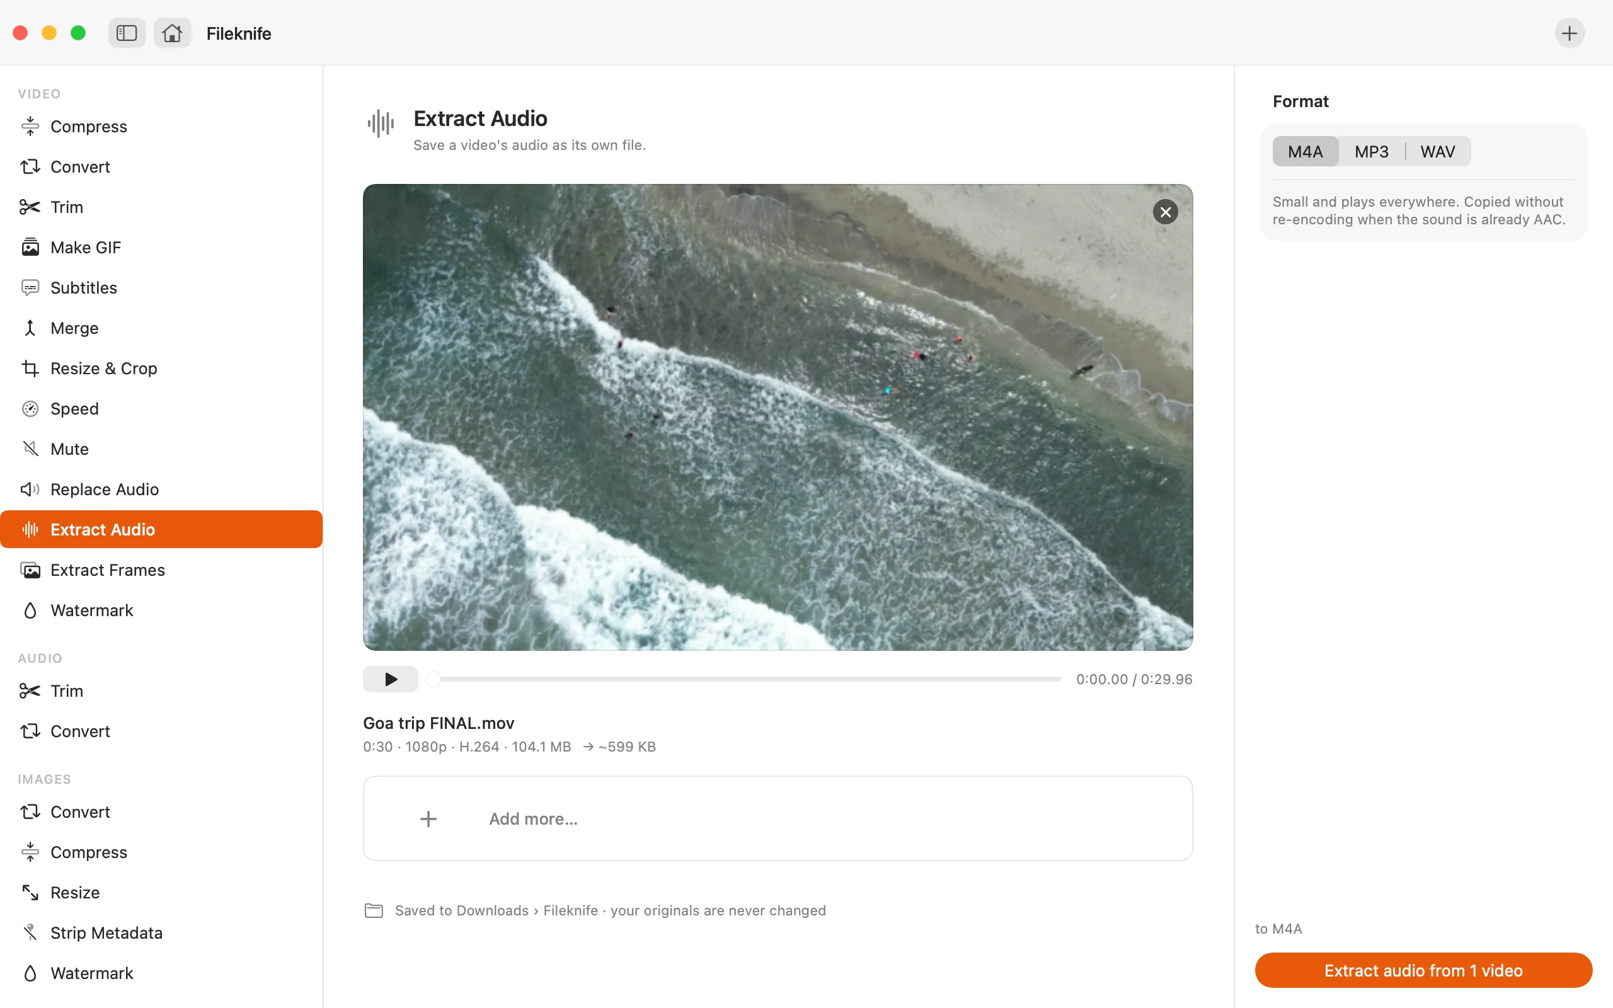Click the Saved to Downloads › Fileknife text
The height and width of the screenshot is (1008, 1613).
click(497, 911)
